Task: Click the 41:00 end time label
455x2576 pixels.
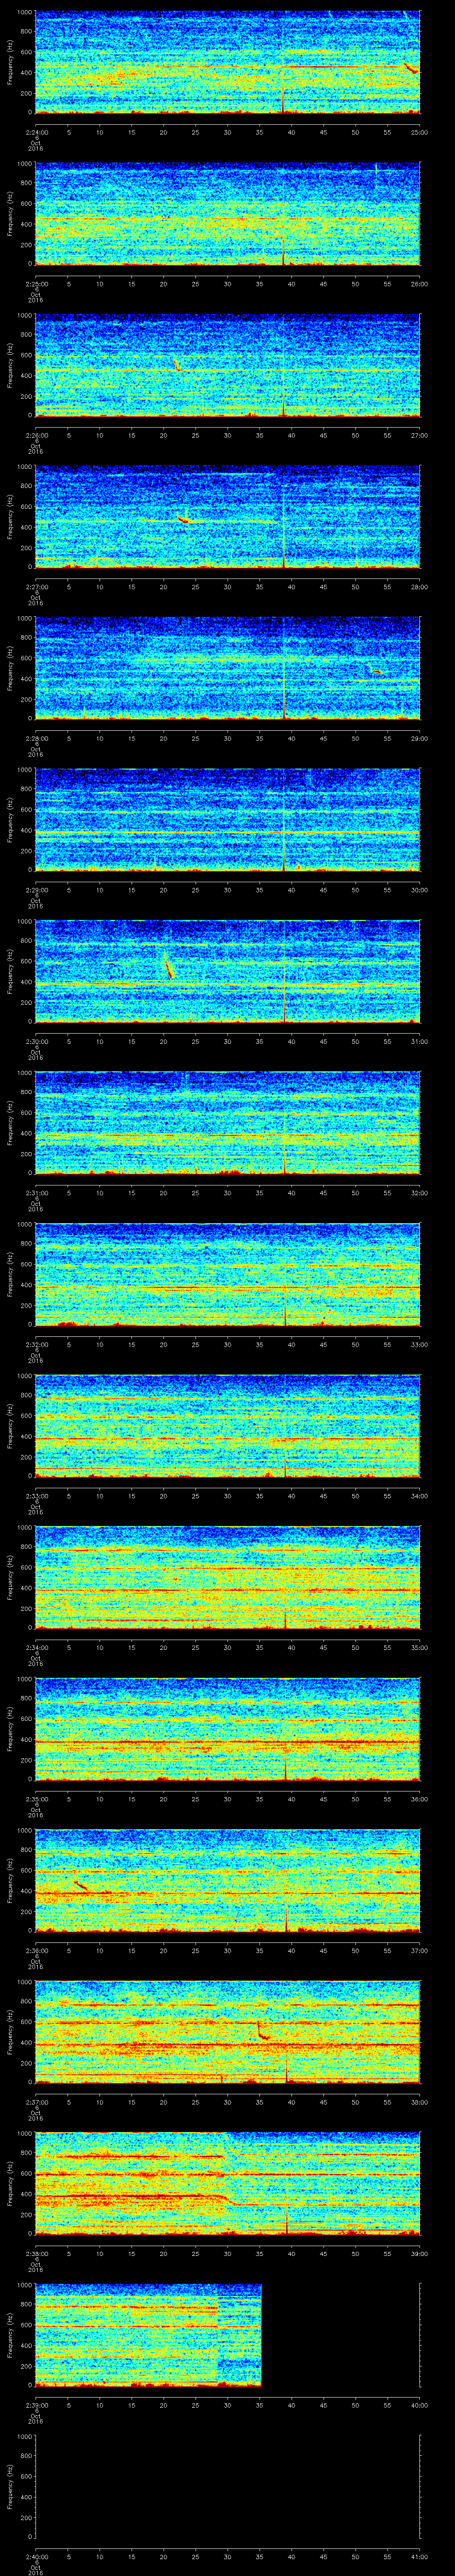Action: [419, 2556]
